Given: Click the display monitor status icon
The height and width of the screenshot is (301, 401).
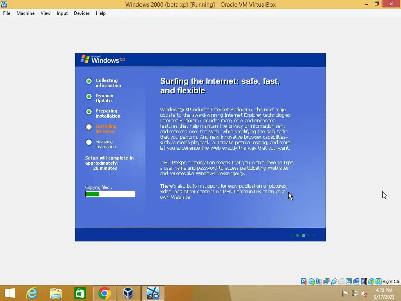Looking at the screenshot, I should click(349, 281).
